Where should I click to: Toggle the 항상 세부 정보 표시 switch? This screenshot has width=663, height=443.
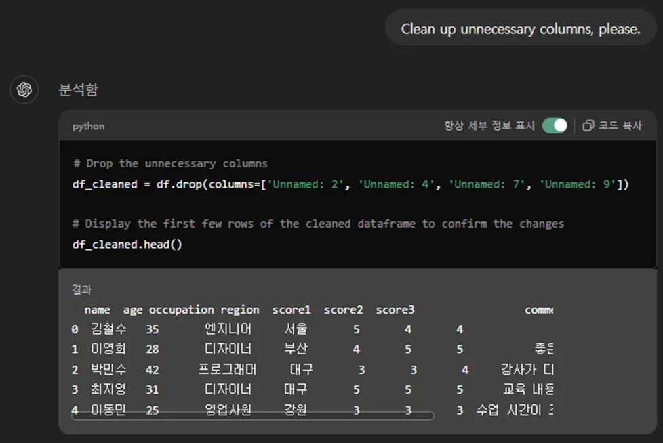[x=555, y=126]
